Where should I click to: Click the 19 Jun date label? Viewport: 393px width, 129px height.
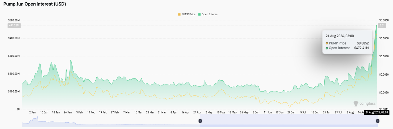tap(280, 113)
